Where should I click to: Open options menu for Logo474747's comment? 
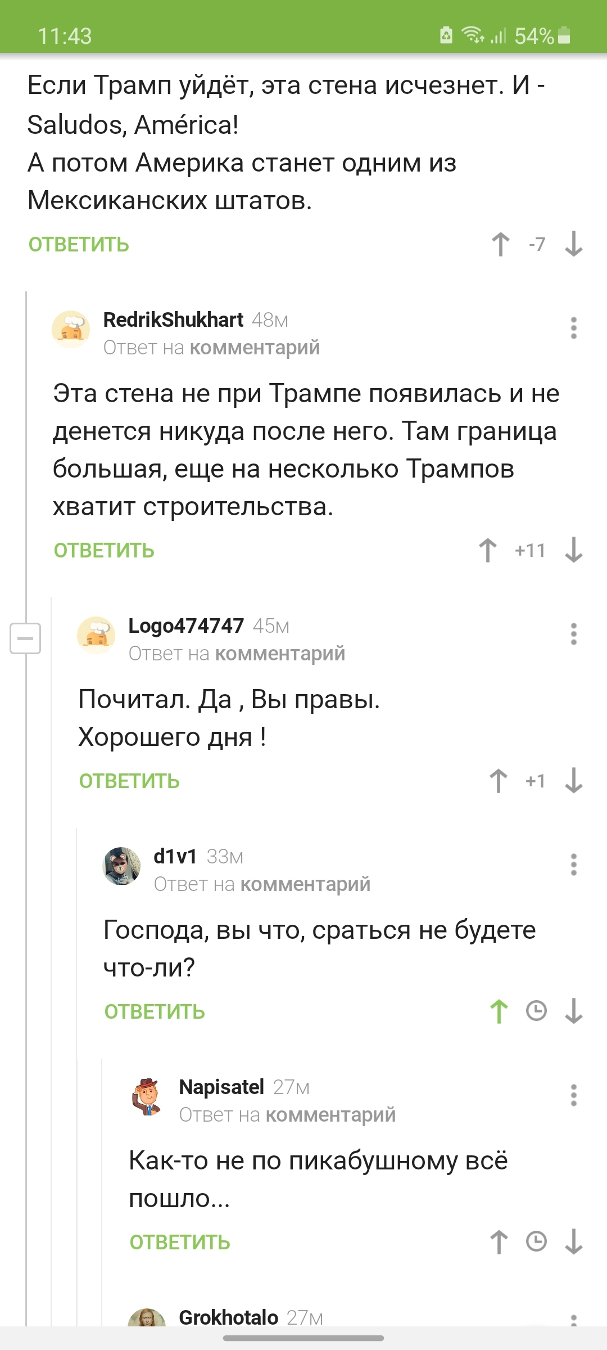[573, 634]
